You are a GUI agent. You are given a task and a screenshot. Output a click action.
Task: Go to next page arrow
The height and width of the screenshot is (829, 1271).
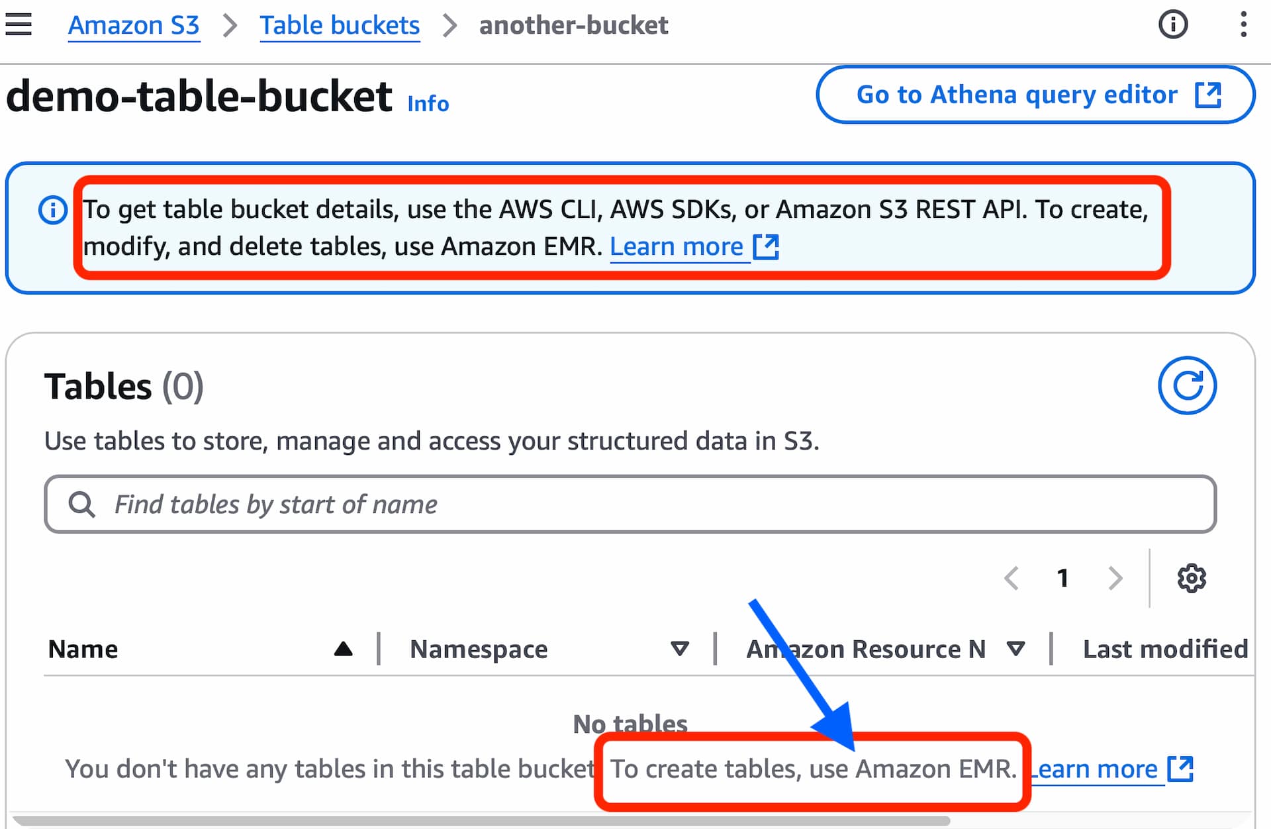point(1115,578)
